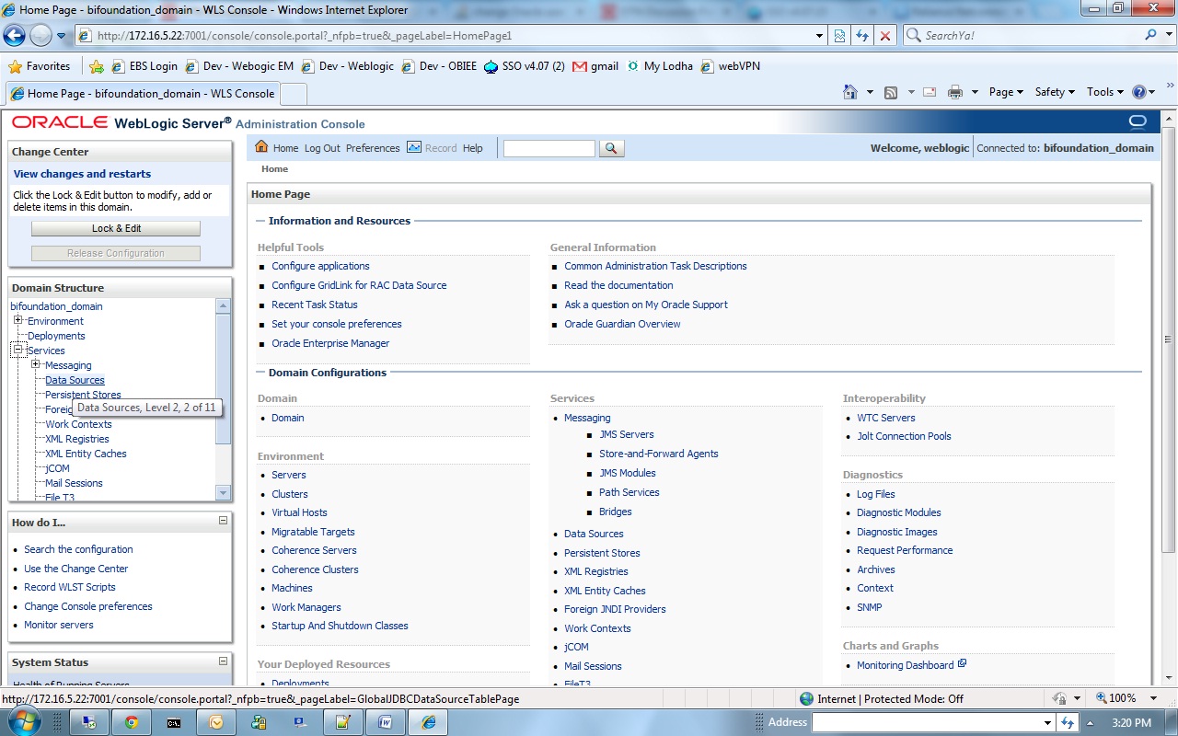Launch Google Chrome from the taskbar
Viewport: 1178px width, 736px height.
point(132,722)
